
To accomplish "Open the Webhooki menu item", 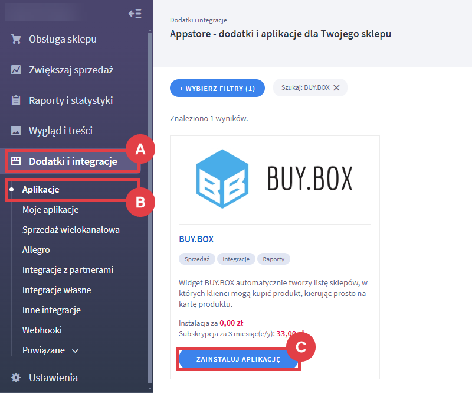I will pos(42,330).
